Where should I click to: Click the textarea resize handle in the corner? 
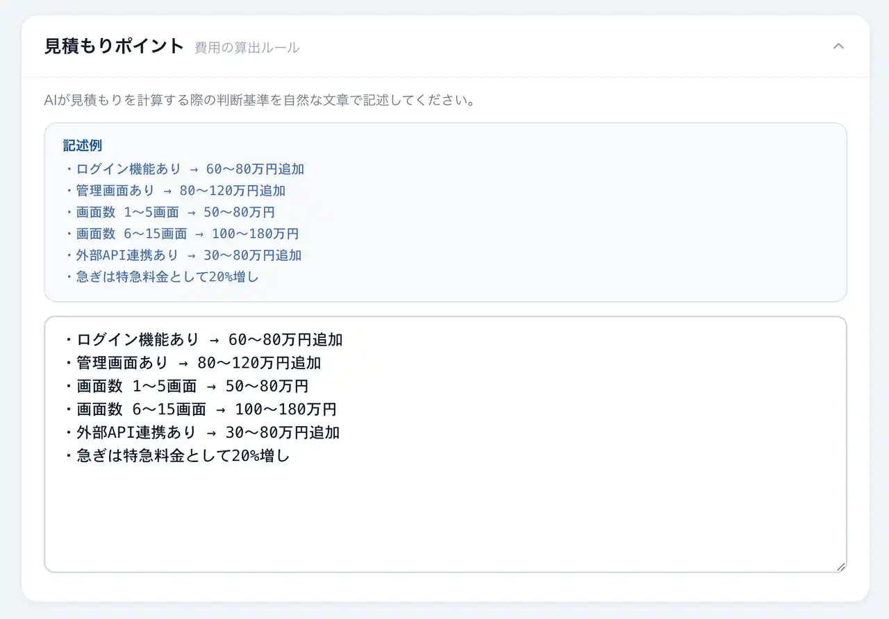841,566
